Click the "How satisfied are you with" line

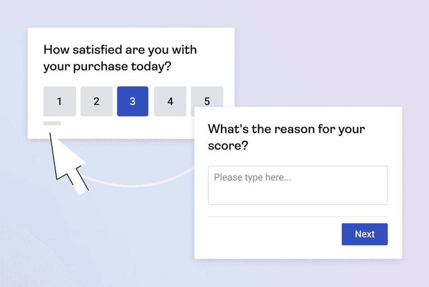(120, 49)
